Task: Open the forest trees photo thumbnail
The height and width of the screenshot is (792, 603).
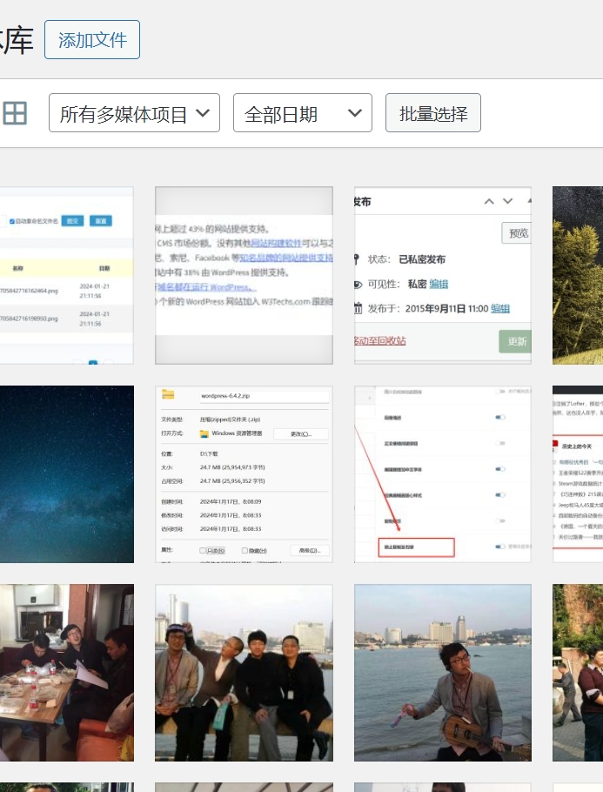Action: point(578,275)
